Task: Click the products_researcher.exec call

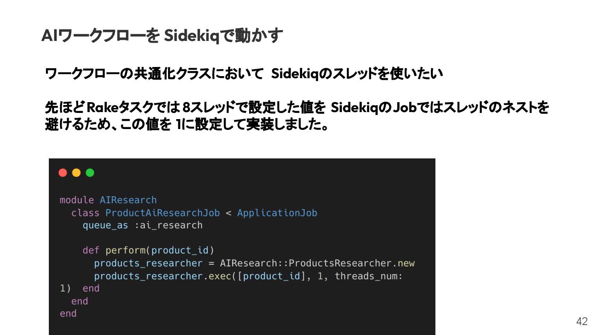Action: tap(163, 276)
